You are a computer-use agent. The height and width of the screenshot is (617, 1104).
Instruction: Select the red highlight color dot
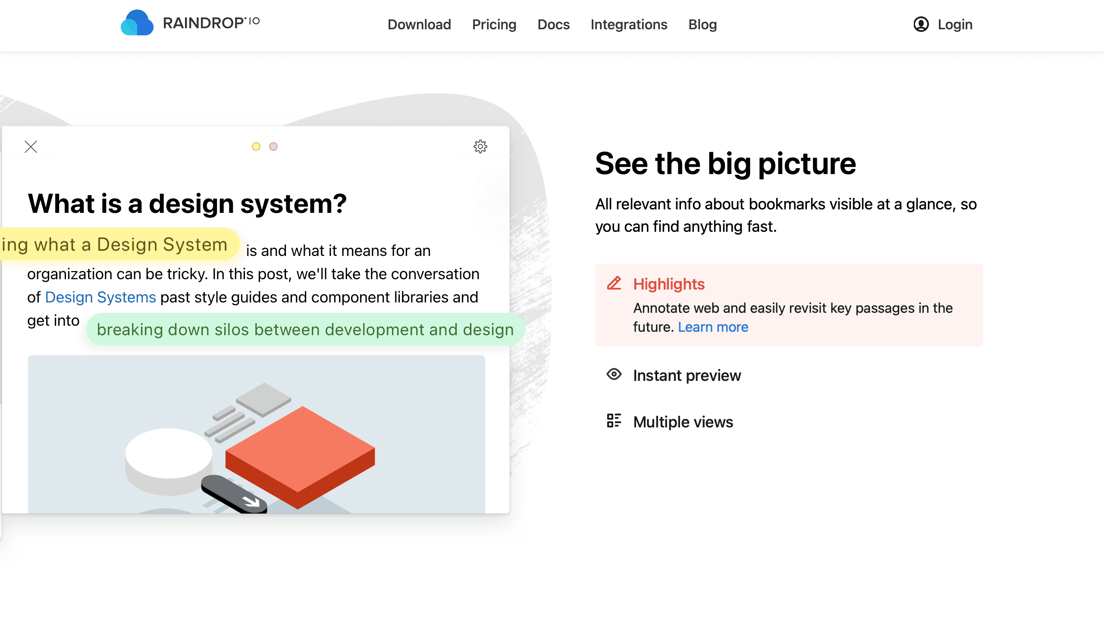[x=273, y=146]
